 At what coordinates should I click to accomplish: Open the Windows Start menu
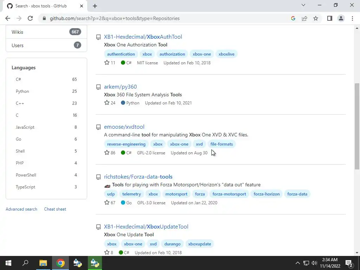pos(8,263)
